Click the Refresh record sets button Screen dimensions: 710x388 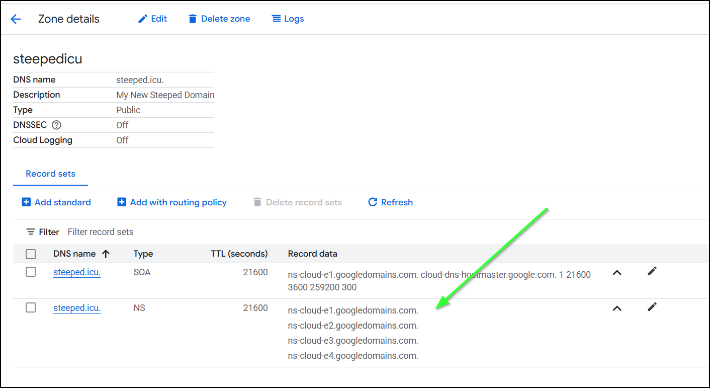coord(390,202)
